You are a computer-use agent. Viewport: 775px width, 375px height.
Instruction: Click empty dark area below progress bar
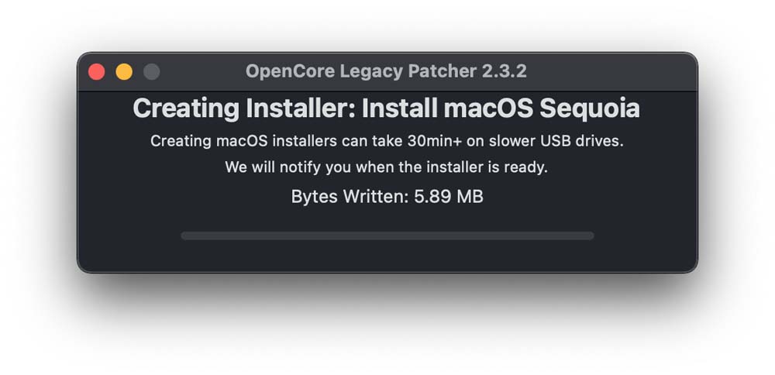pos(387,256)
